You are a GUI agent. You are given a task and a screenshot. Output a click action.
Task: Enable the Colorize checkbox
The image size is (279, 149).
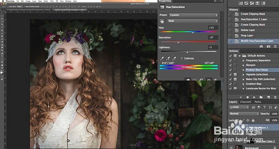[x=181, y=58]
